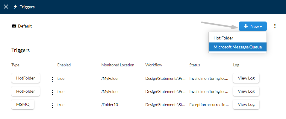Click the Workflow column header

click(x=154, y=65)
